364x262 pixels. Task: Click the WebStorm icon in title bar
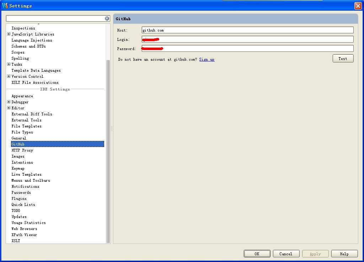(5, 6)
